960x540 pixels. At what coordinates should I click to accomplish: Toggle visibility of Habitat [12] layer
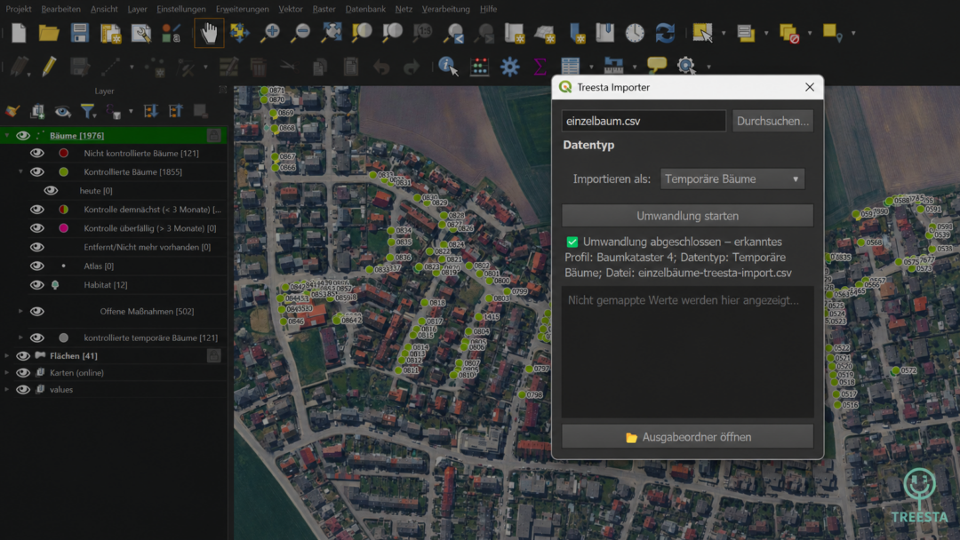click(x=36, y=285)
